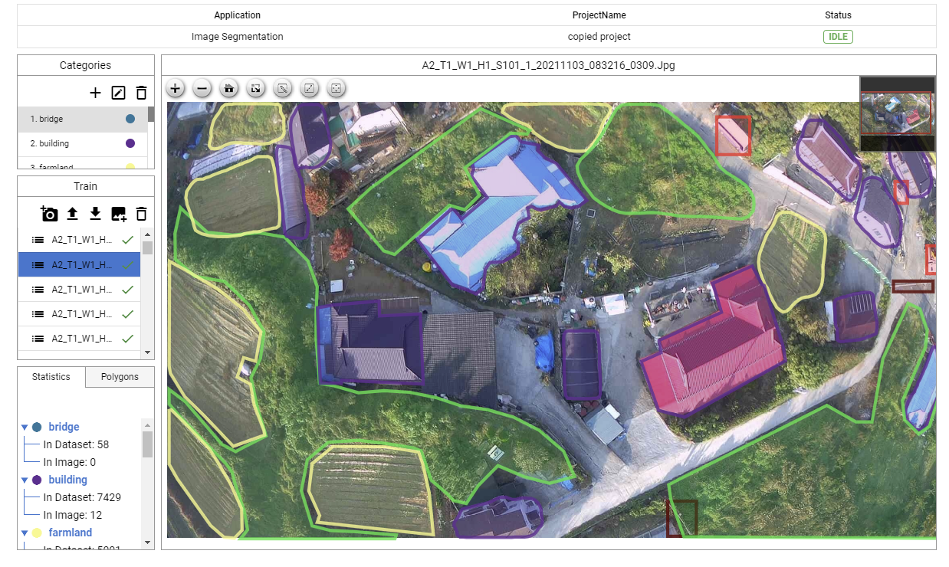Select the highlighted train image row
This screenshot has height=567, width=949.
[x=80, y=264]
